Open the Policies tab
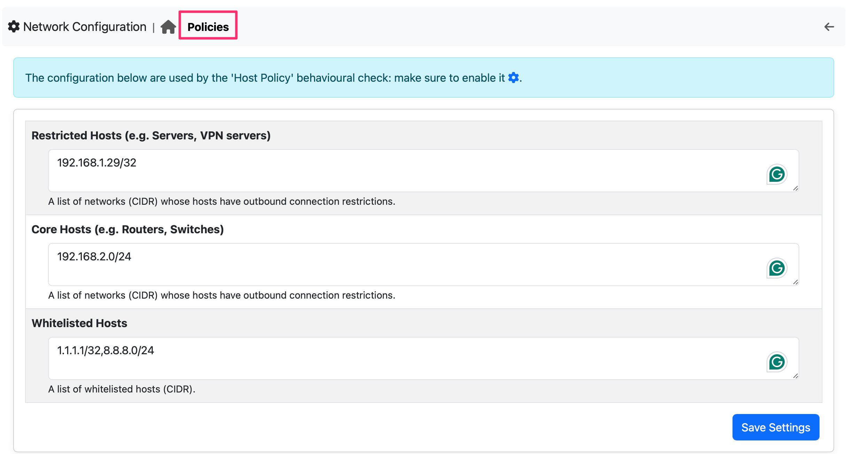Viewport: 846px width, 454px height. [208, 27]
